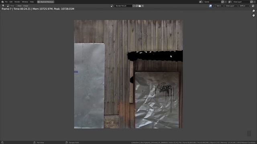Open the image editor mode selector

click(x=8, y=6)
